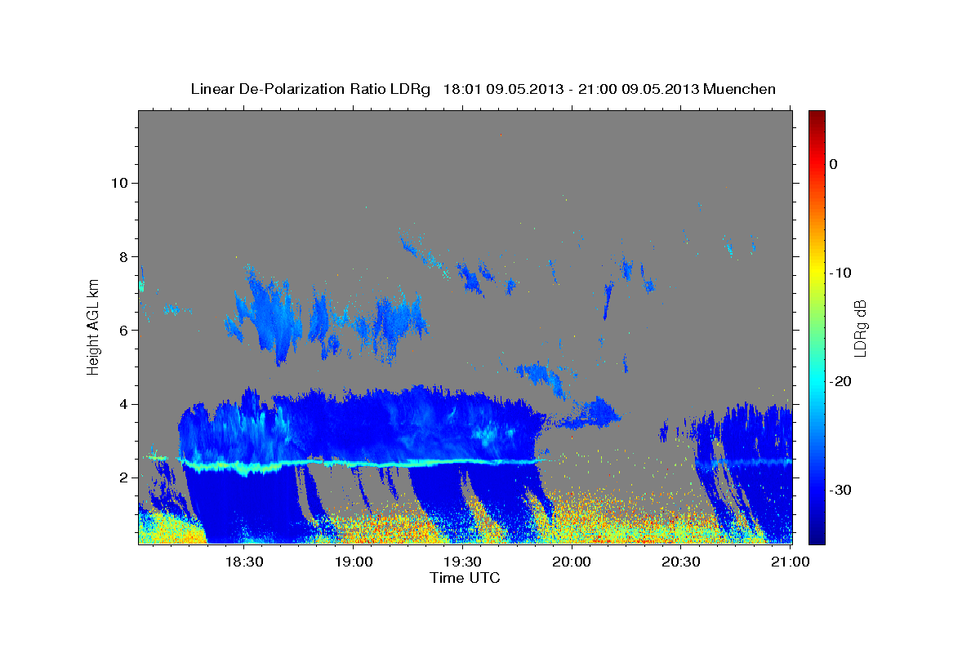This screenshot has width=980, height=653.
Task: Click the 20:00 time tick label
Action: pos(572,562)
